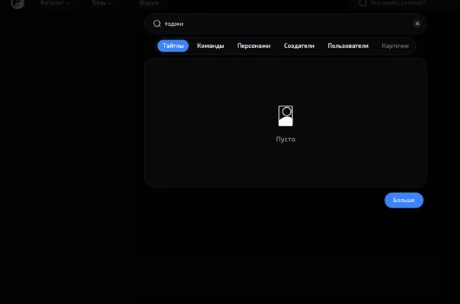460x304 pixels.
Task: Click the small chevron next to Топы
Action: point(110,4)
